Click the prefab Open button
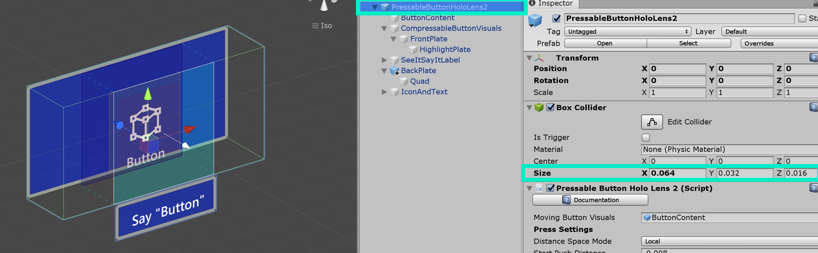 (x=605, y=43)
